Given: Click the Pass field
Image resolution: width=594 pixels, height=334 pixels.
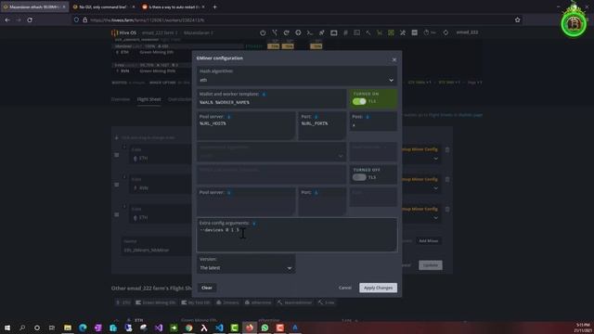Looking at the screenshot, I should [x=373, y=122].
